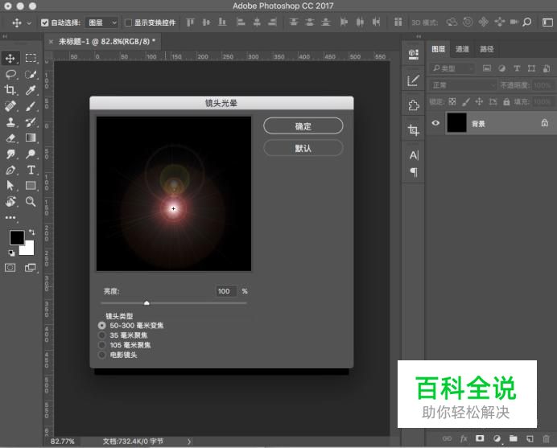Switch to the 通道 tab
557x448 pixels.
(462, 49)
